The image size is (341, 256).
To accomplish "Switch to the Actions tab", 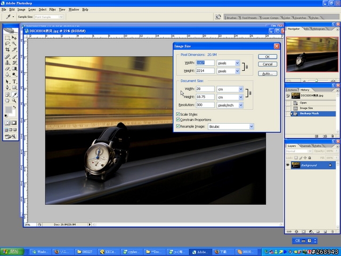I will click(292, 90).
